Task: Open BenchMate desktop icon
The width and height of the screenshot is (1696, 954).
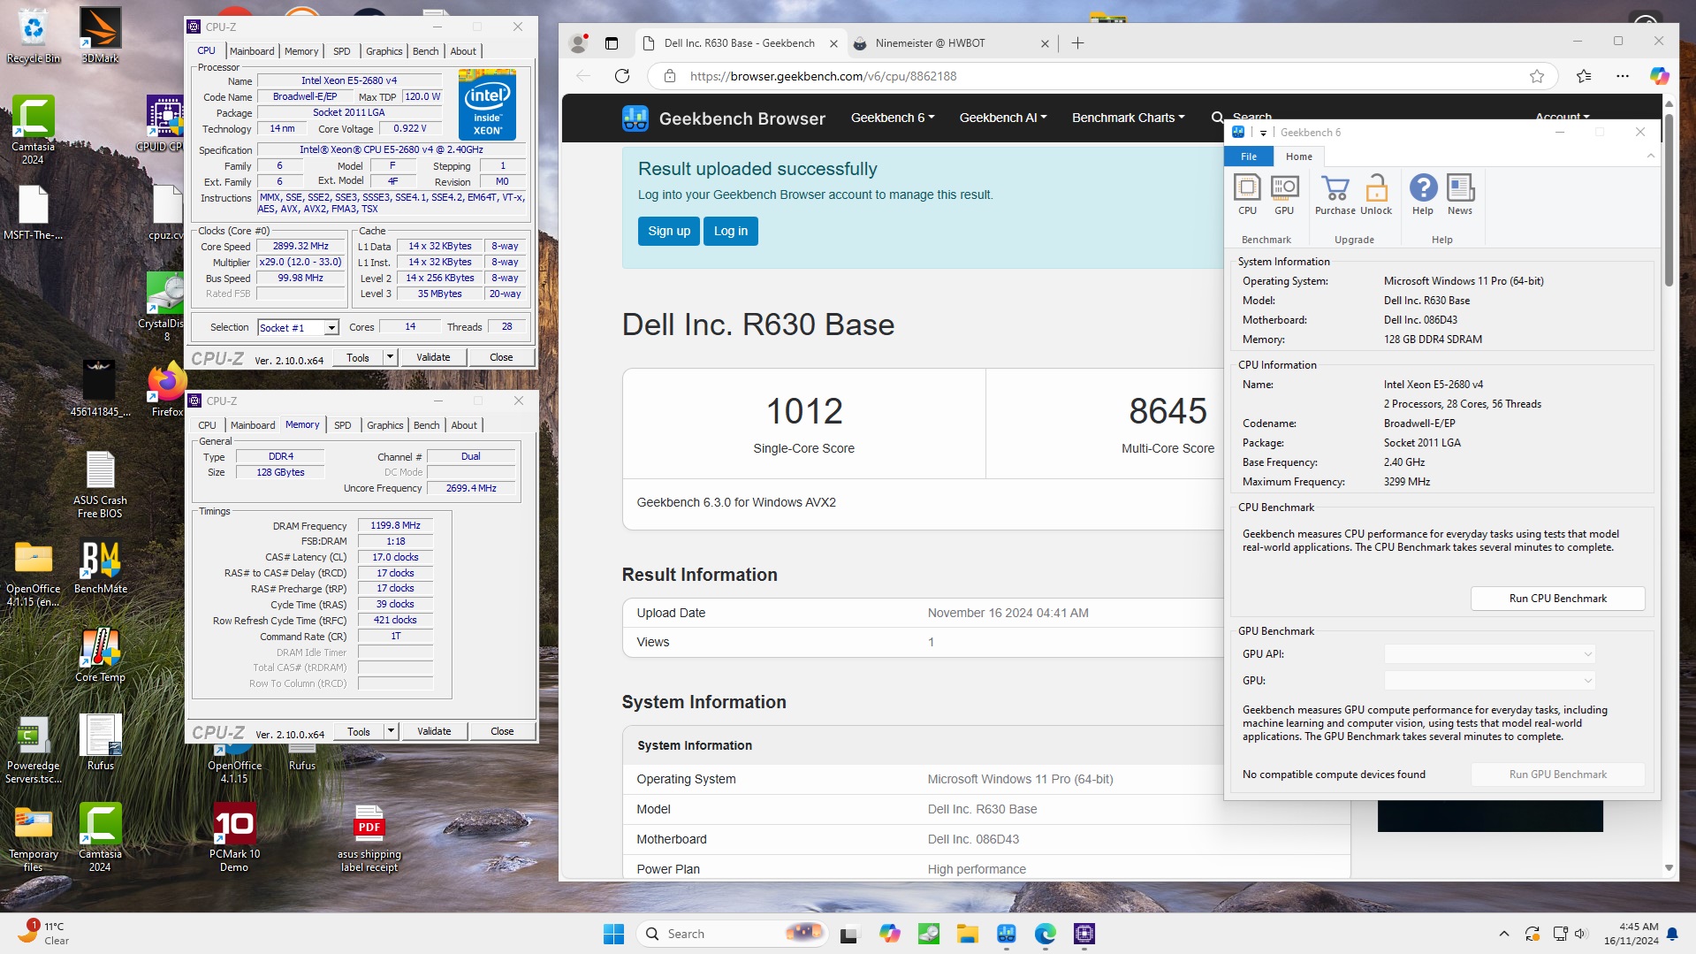Action: click(101, 567)
